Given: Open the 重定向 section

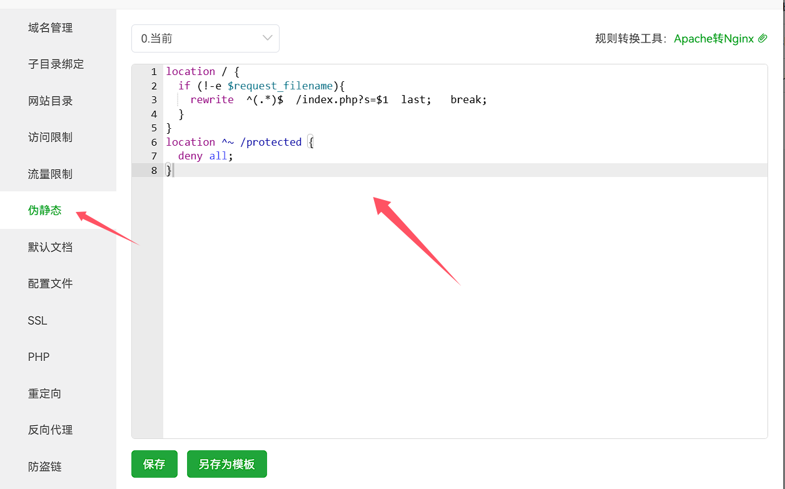Looking at the screenshot, I should pyautogui.click(x=45, y=393).
